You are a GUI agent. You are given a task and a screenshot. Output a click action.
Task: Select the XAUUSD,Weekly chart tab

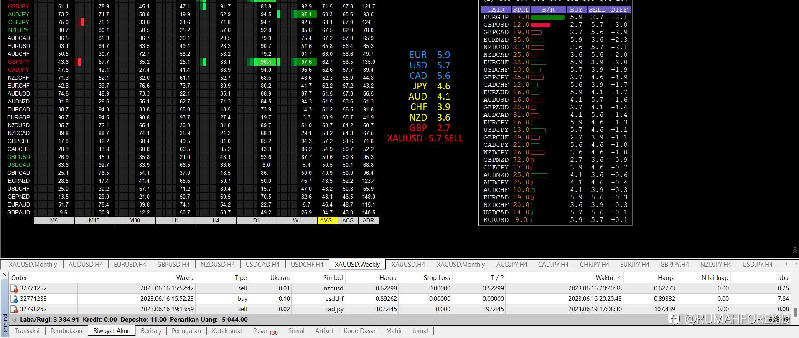pyautogui.click(x=357, y=264)
